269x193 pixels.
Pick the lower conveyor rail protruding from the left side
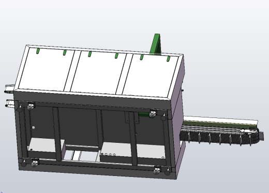(10, 103)
